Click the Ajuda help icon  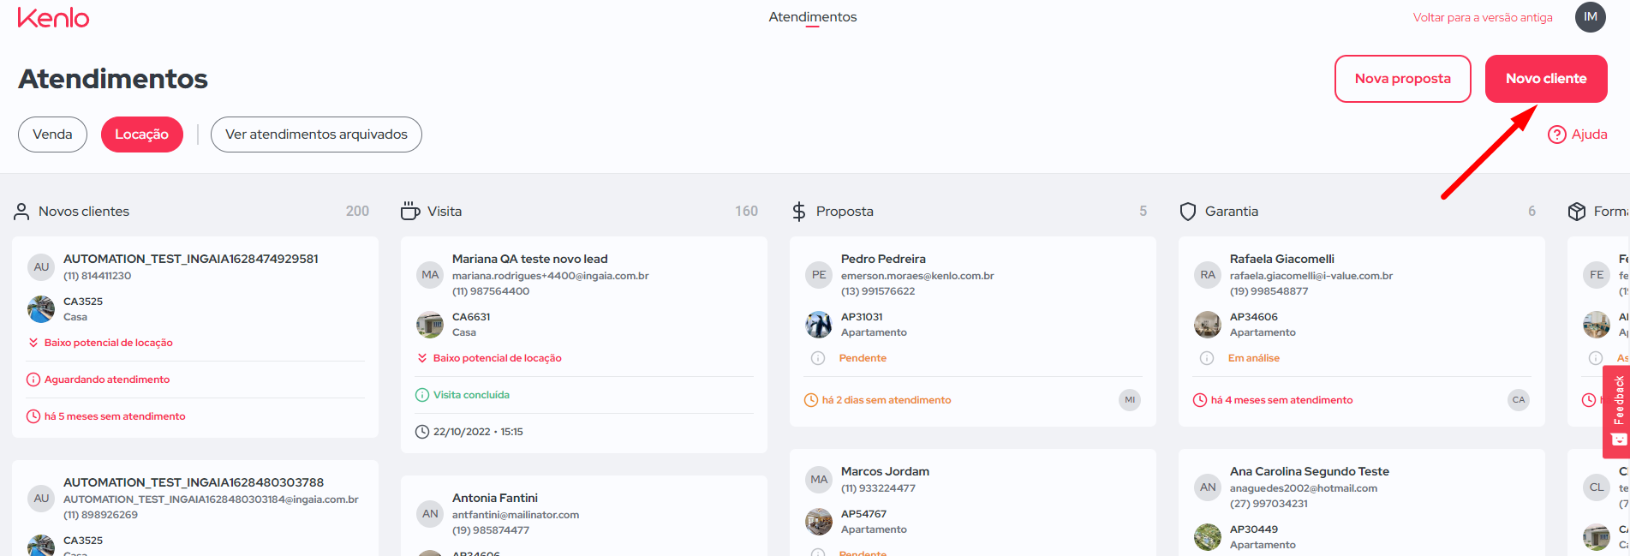pos(1556,135)
